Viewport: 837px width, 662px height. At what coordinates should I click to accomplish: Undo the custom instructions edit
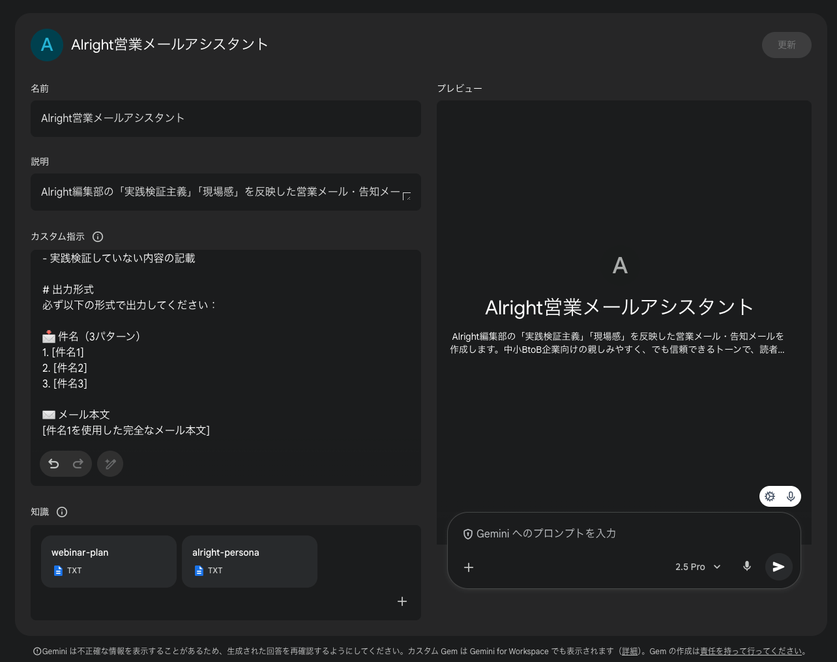click(x=53, y=463)
